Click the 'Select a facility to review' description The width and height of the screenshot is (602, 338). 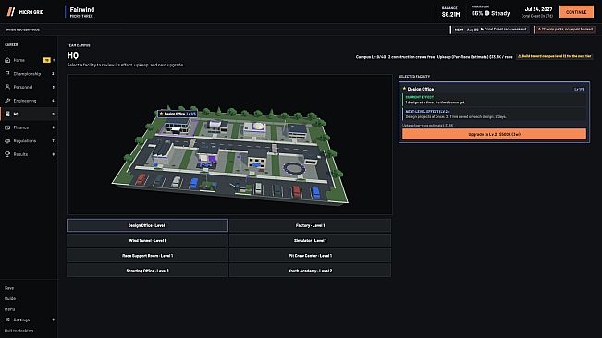[x=126, y=65]
